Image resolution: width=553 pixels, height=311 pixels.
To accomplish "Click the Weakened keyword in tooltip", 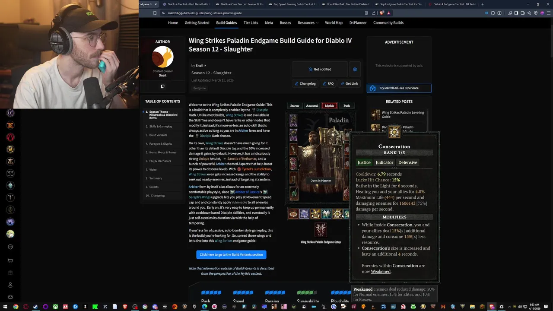I will coord(381,272).
